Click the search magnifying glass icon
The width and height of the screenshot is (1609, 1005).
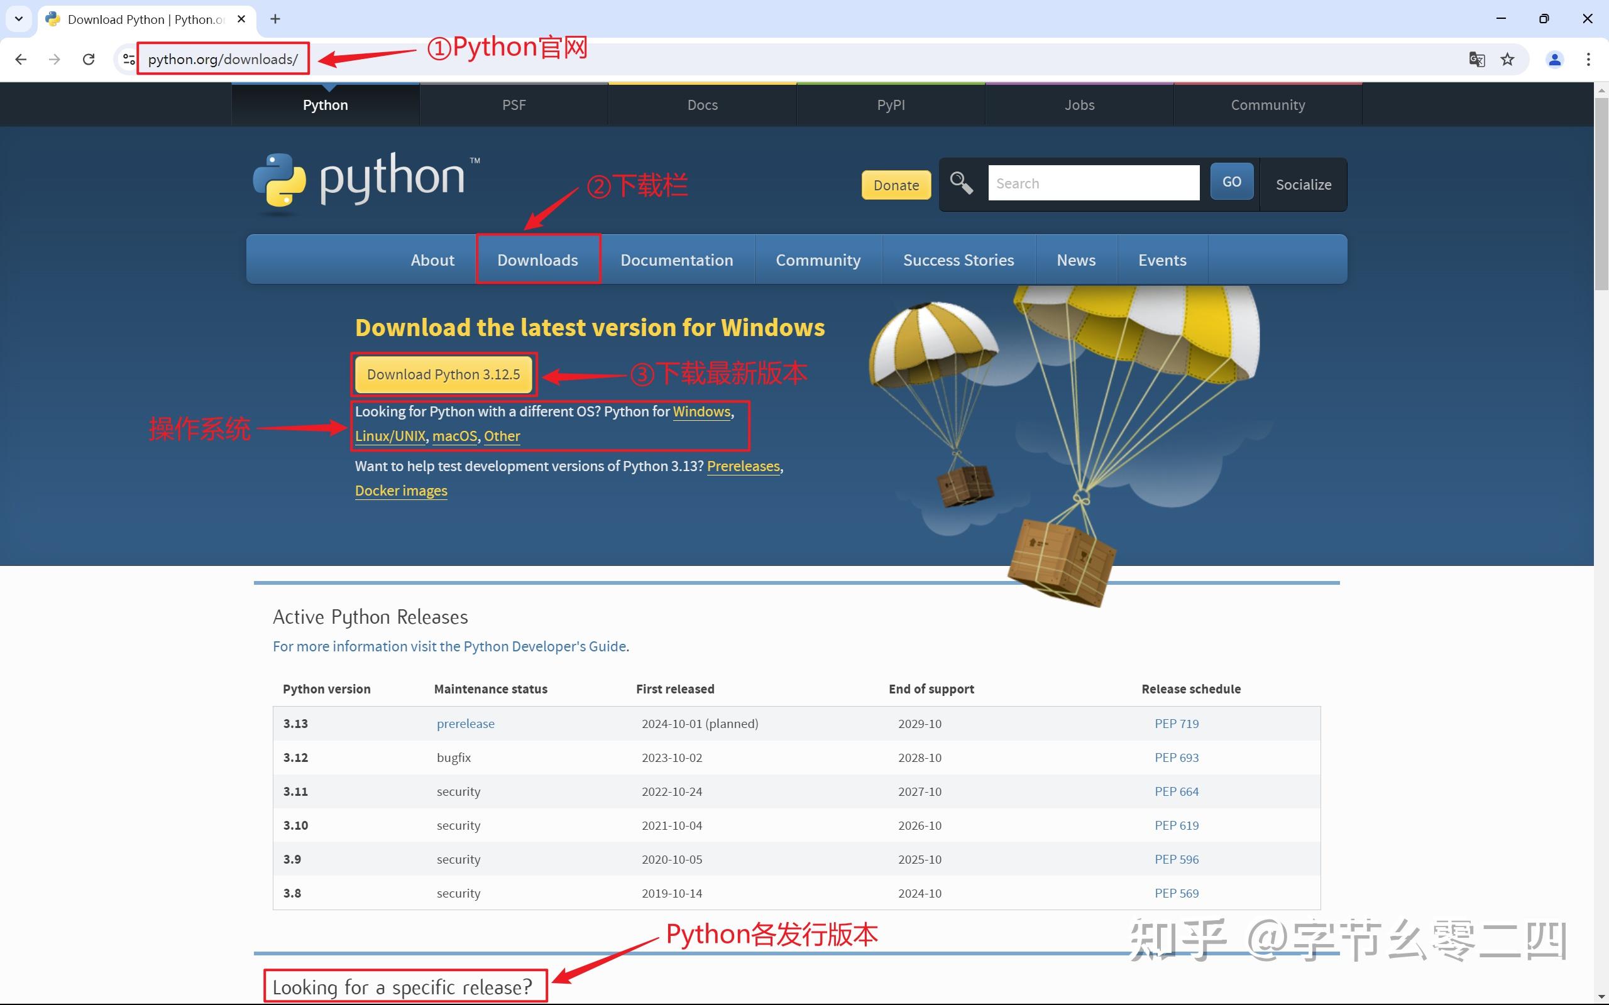coord(962,183)
